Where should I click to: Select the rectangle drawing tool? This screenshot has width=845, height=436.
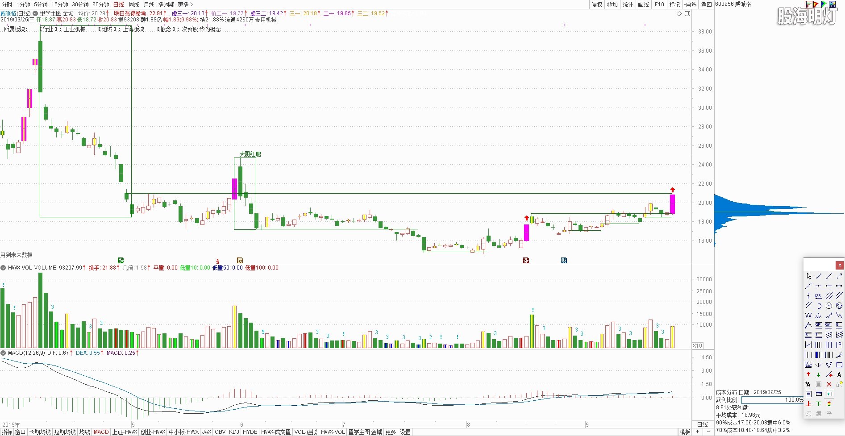[x=839, y=365]
